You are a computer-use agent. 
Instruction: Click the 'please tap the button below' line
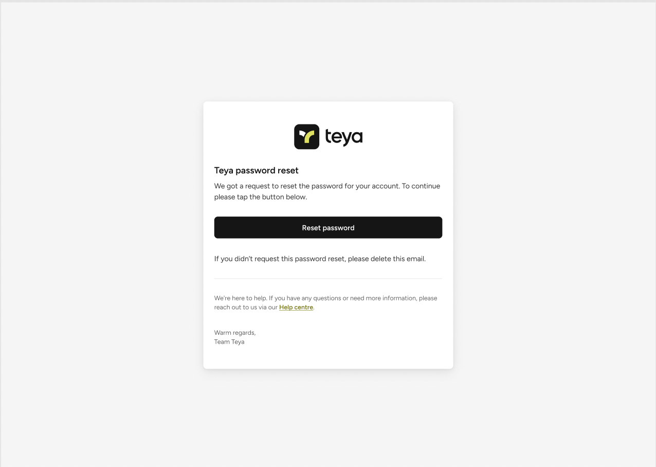[x=261, y=197]
